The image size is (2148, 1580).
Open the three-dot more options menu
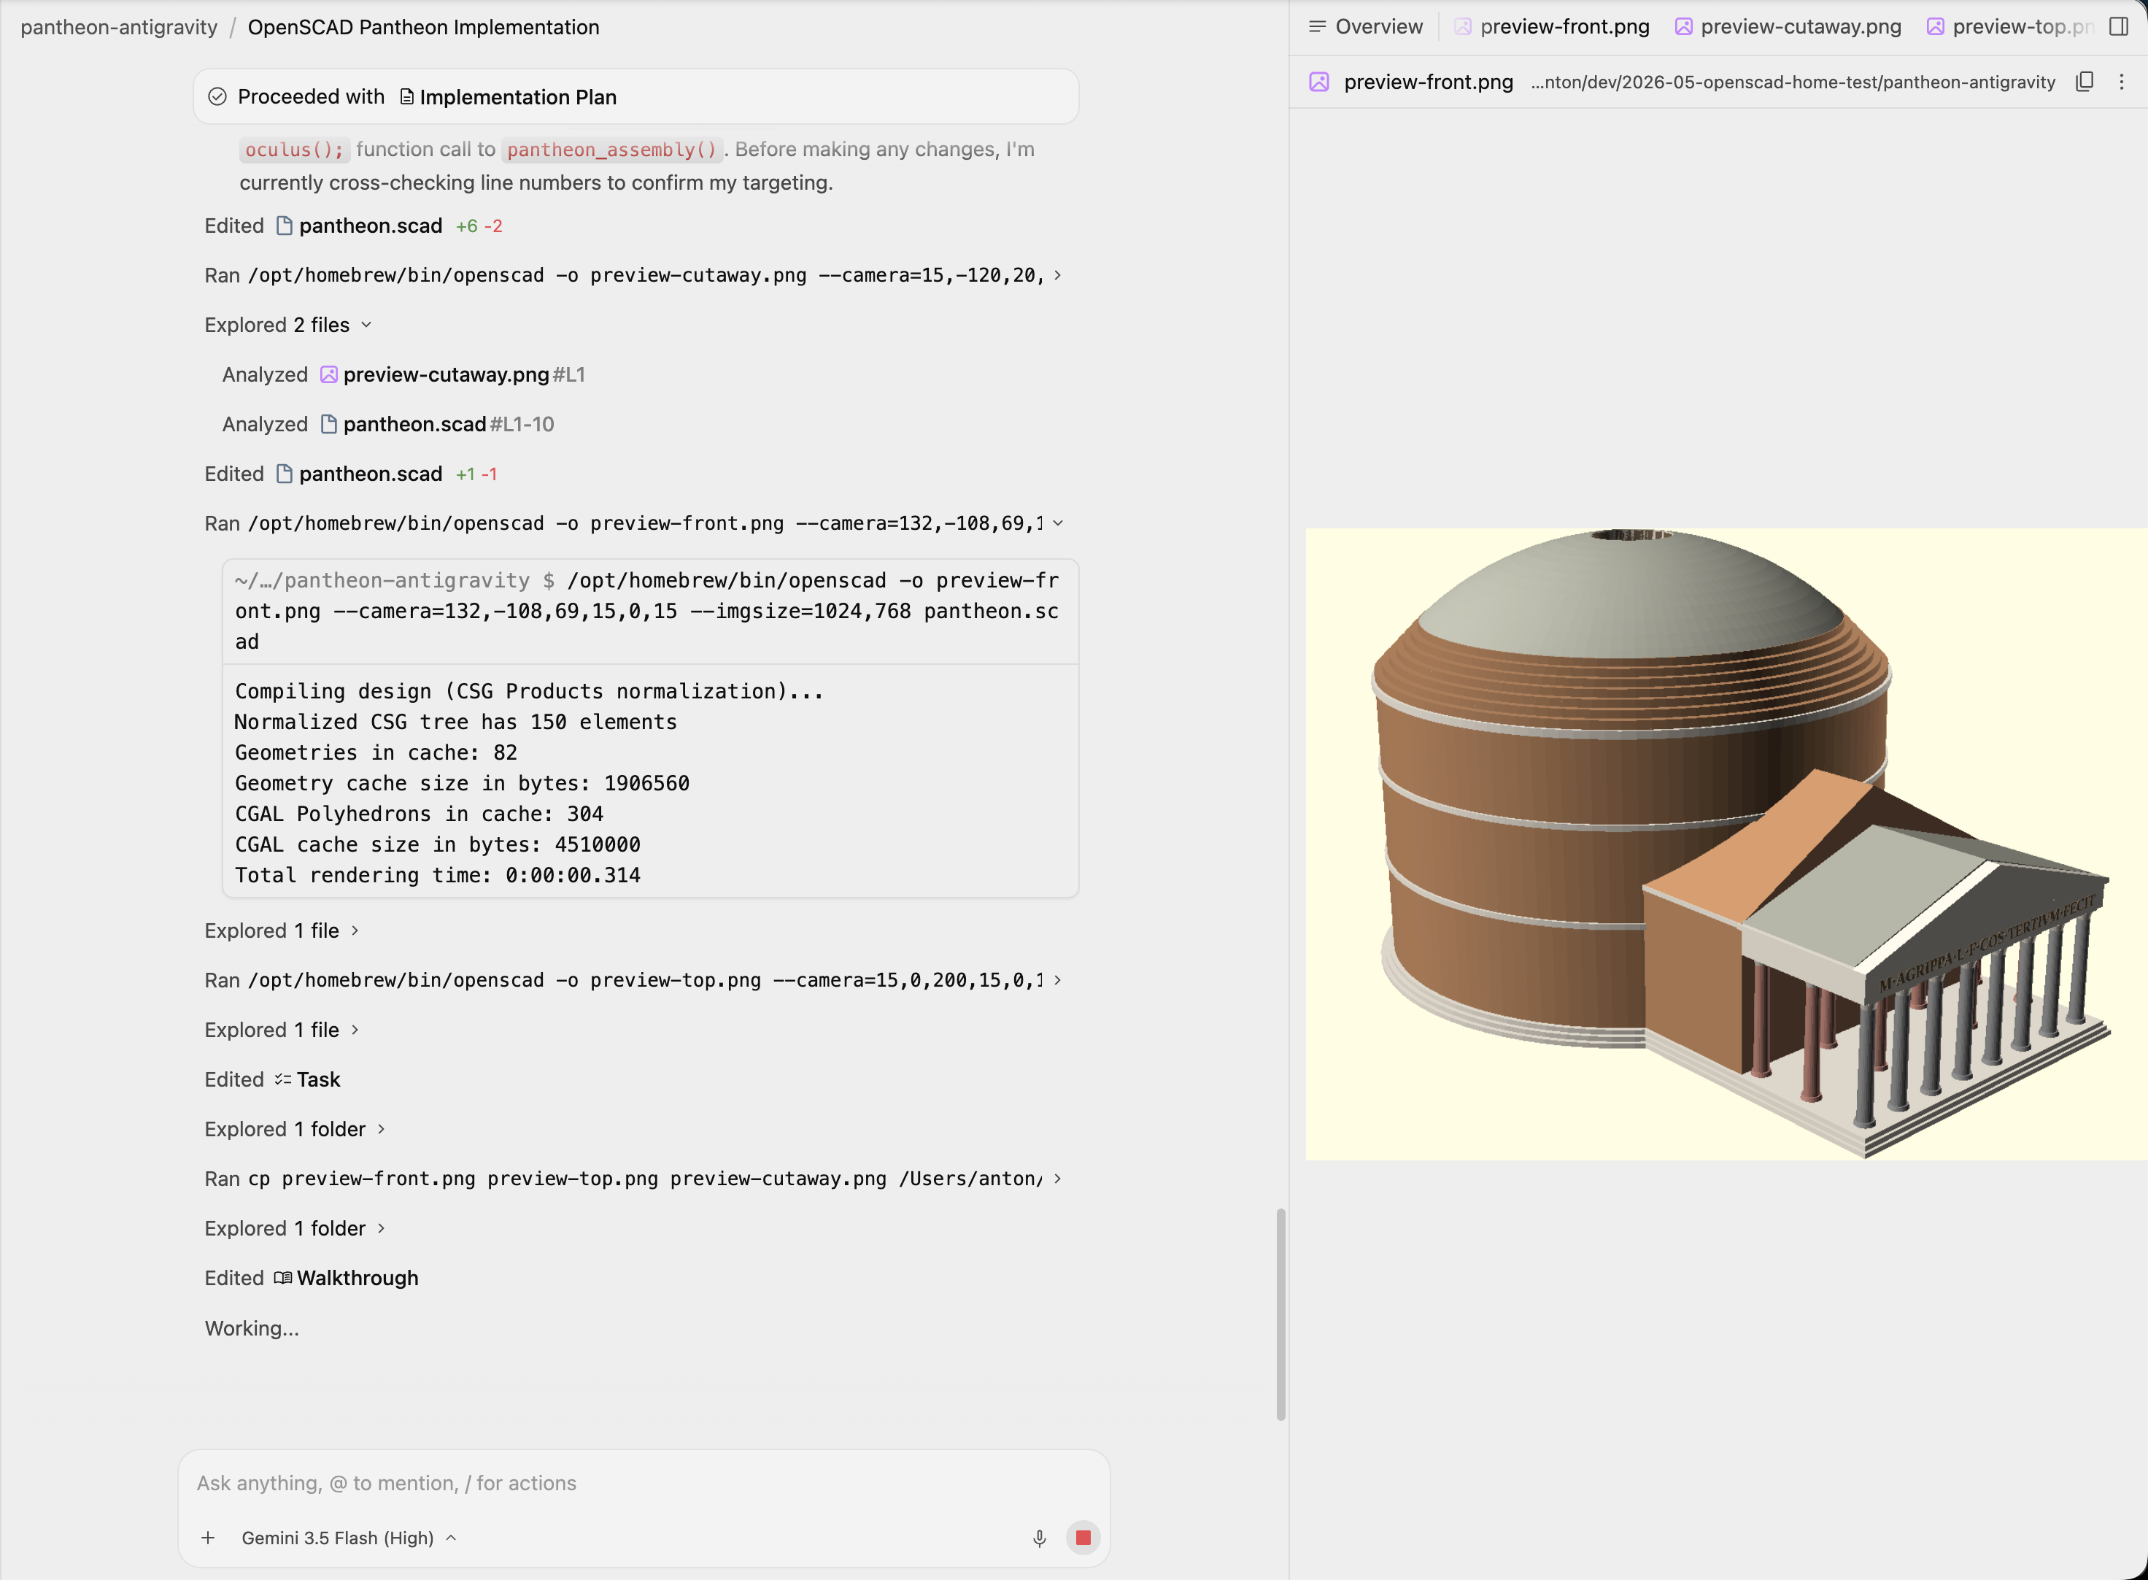coord(2121,82)
